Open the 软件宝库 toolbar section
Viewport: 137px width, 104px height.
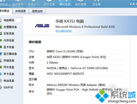click(49, 3)
